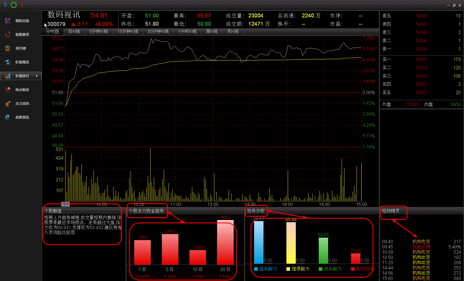Viewport: 464px width, 281px height.
Task: Click the 财务分析 panel title
Action: pyautogui.click(x=256, y=211)
